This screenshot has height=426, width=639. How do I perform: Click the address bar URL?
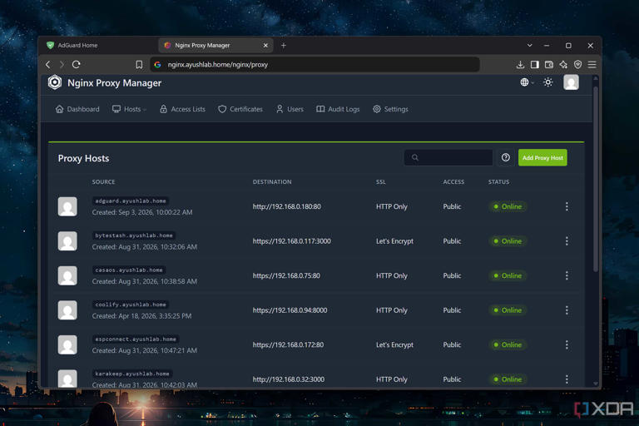(218, 64)
